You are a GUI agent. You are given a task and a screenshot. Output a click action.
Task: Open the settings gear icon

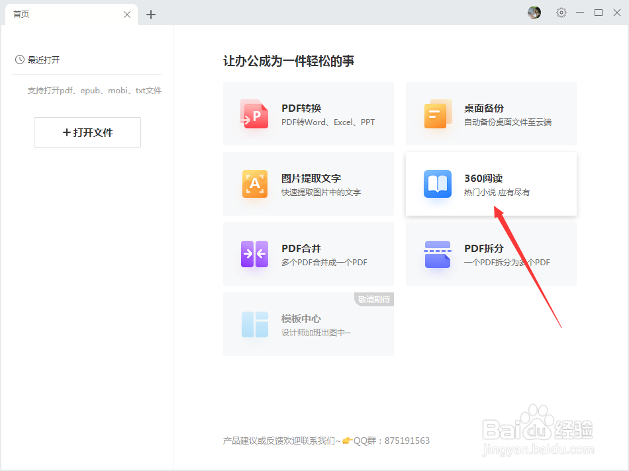pyautogui.click(x=561, y=13)
